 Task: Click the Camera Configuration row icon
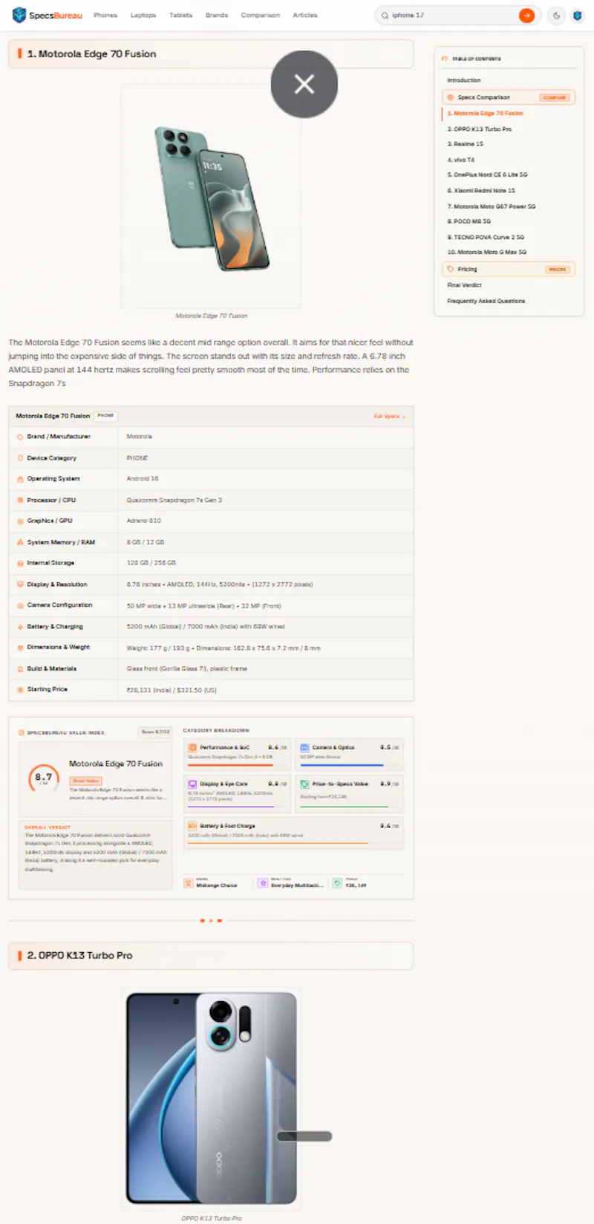[x=20, y=605]
